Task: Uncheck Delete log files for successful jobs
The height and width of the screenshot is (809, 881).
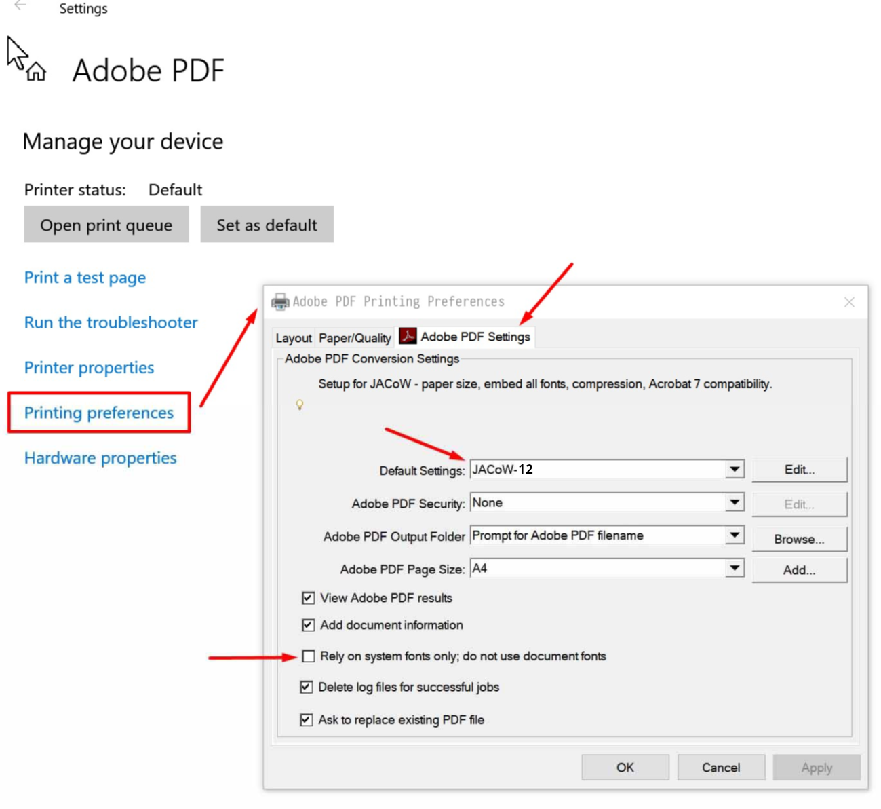Action: pyautogui.click(x=307, y=688)
